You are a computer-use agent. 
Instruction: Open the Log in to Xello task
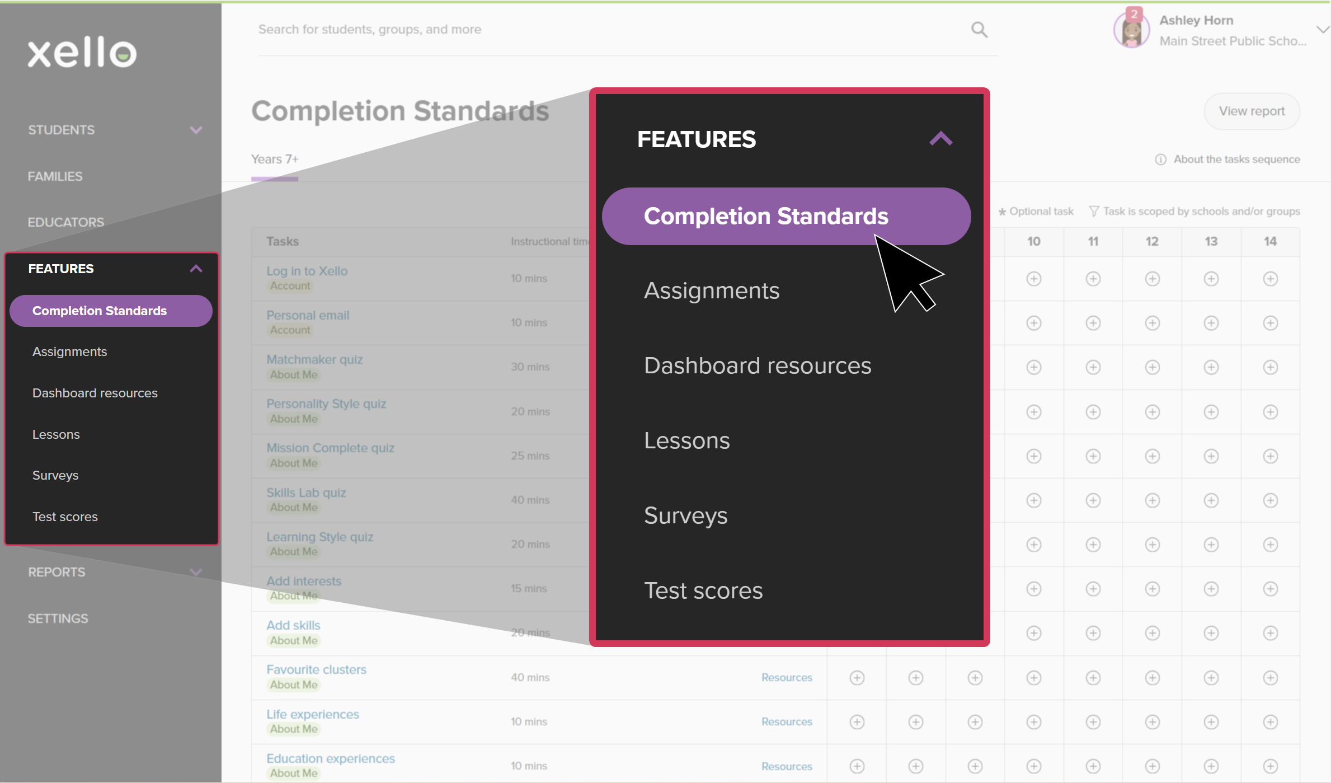(x=307, y=271)
